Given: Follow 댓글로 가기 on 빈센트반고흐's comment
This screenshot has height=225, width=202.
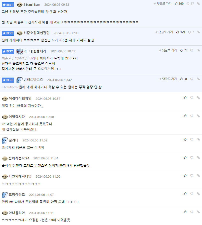Looking at the screenshot, I should coord(168,79).
